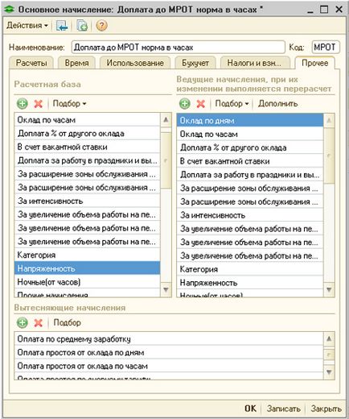Screen dimensions: 349x419
Task: Open the Бухучет tab
Action: click(195, 63)
